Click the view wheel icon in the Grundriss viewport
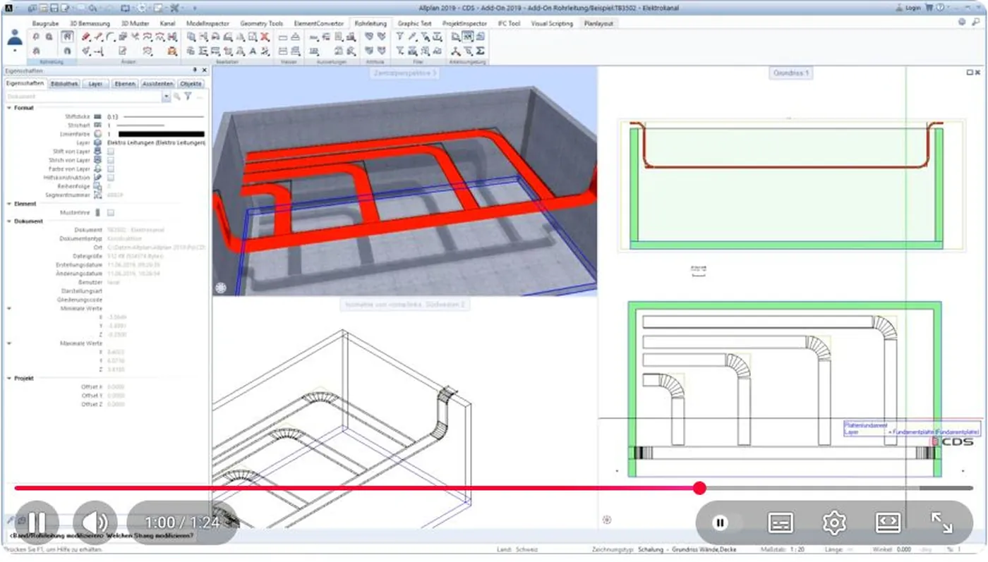This screenshot has width=988, height=562. (x=607, y=520)
